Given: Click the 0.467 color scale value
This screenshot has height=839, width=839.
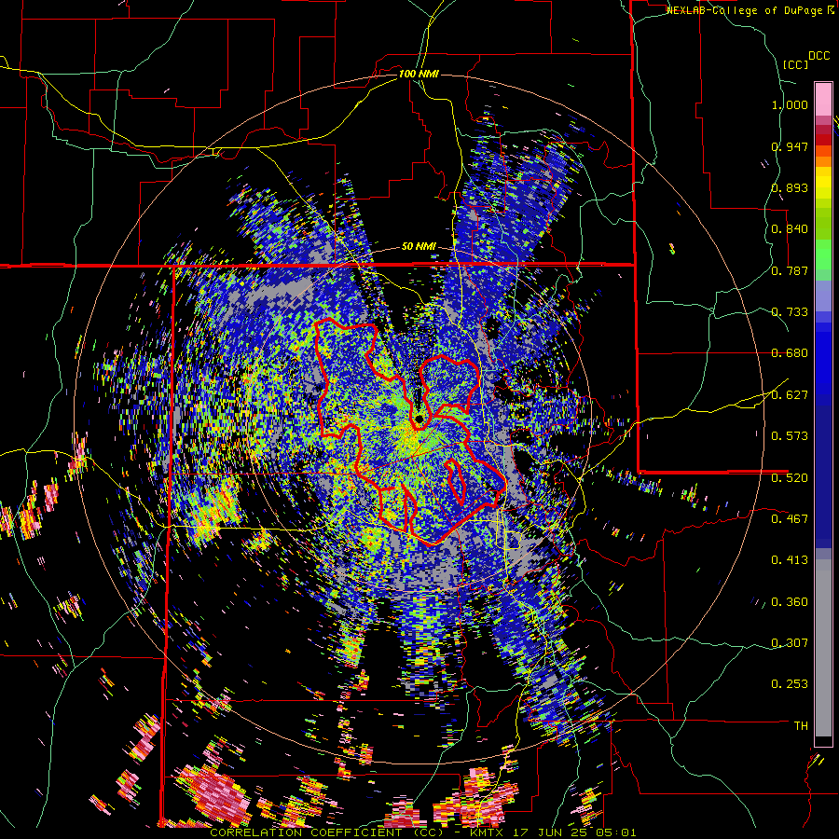Looking at the screenshot, I should tap(790, 519).
